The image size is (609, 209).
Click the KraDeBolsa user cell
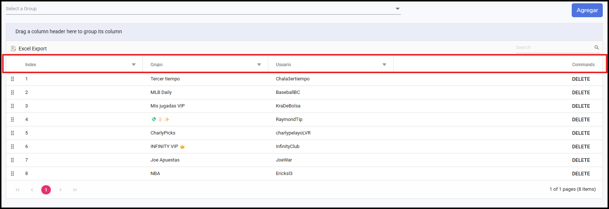[288, 106]
